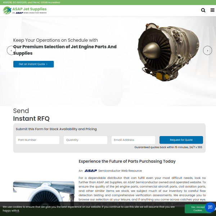Click the ASAP Semiconductor Web Resource logo
Image resolution: width=216 pixels, height=216 pixels.
[x=90, y=171]
